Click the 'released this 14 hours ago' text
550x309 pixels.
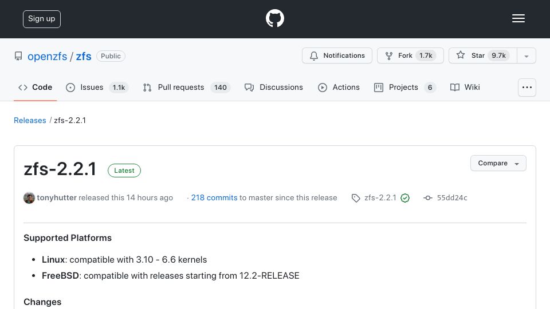click(x=125, y=197)
